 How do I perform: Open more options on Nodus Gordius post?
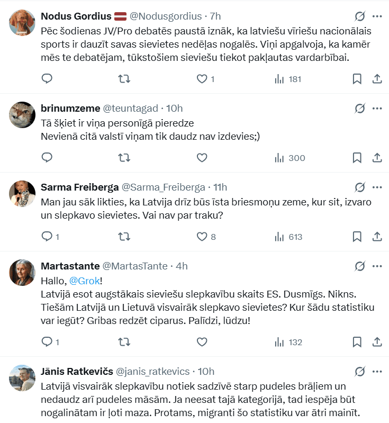(x=377, y=16)
